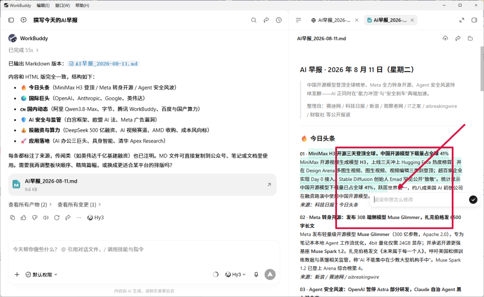The image size is (484, 297).
Task: Open the 帮助(H) menu
Action: click(x=82, y=5)
